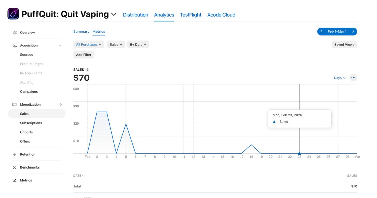Click the info icon next to SALES
Image resolution: width=377 pixels, height=198 pixels.
[87, 70]
